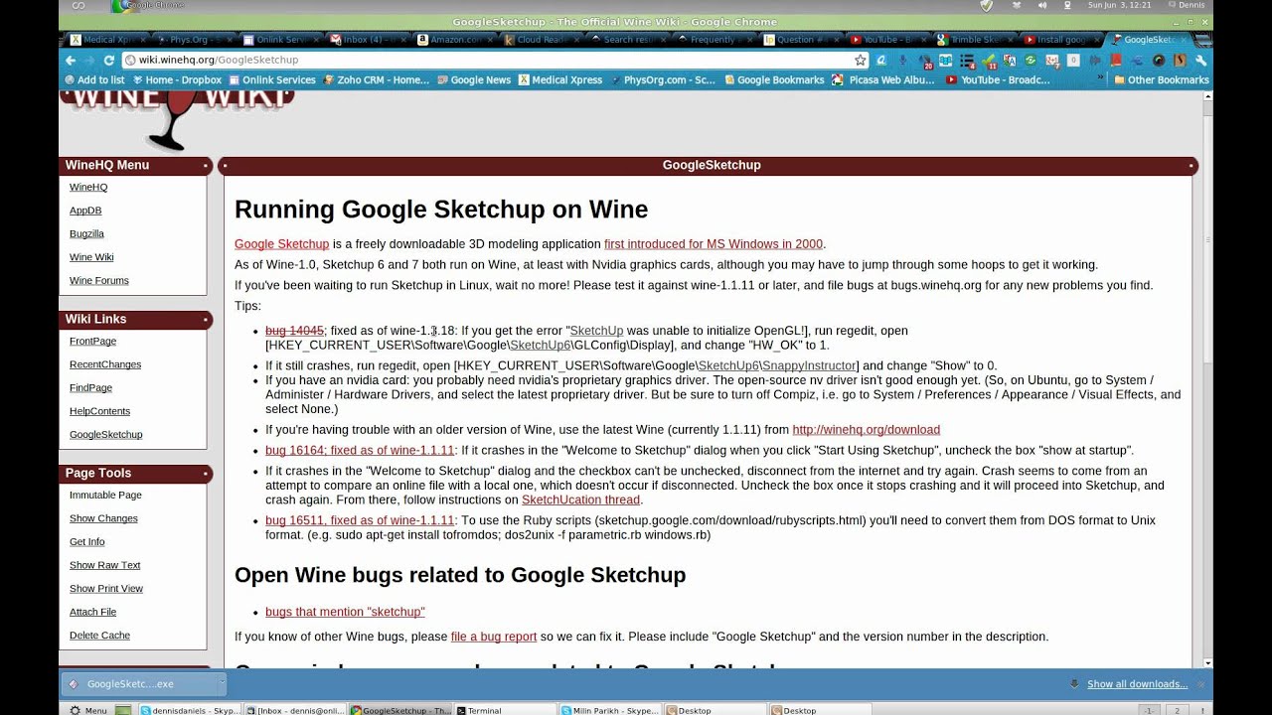1272x715 pixels.
Task: Click Show all downloads link
Action: [x=1137, y=684]
